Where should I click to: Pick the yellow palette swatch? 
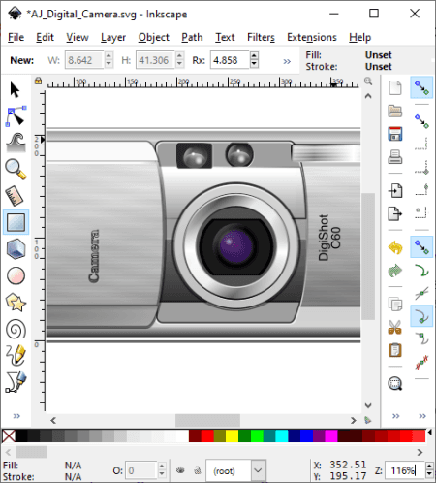tap(232, 435)
